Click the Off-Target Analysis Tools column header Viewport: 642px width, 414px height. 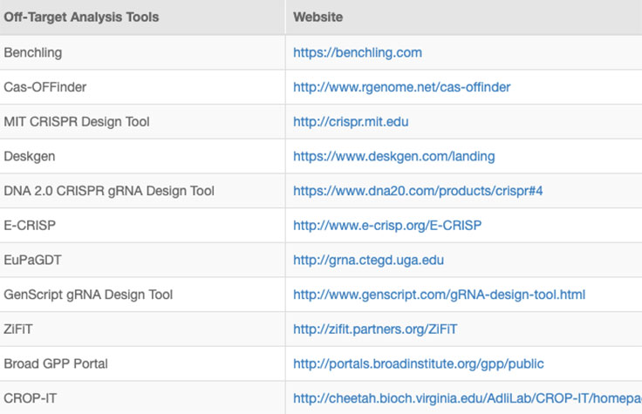click(x=81, y=17)
